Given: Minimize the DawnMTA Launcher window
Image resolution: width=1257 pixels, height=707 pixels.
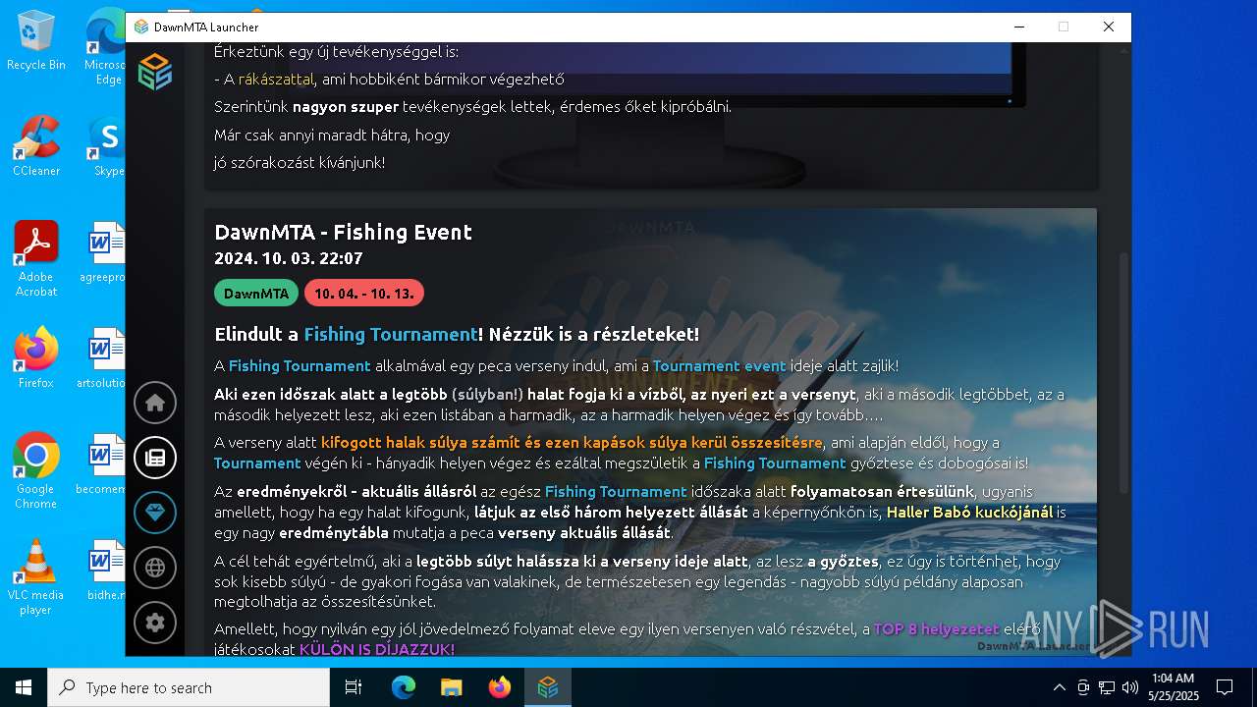Looking at the screenshot, I should point(1018,27).
